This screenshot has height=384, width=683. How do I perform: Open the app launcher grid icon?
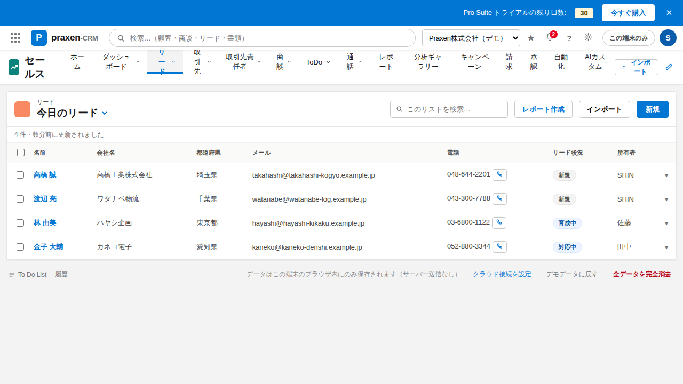tap(15, 38)
